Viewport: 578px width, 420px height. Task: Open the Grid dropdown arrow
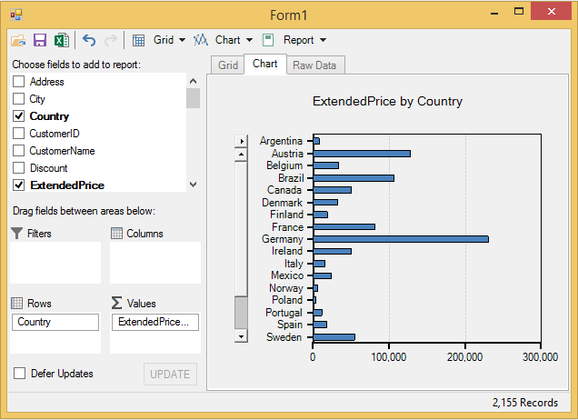point(182,40)
